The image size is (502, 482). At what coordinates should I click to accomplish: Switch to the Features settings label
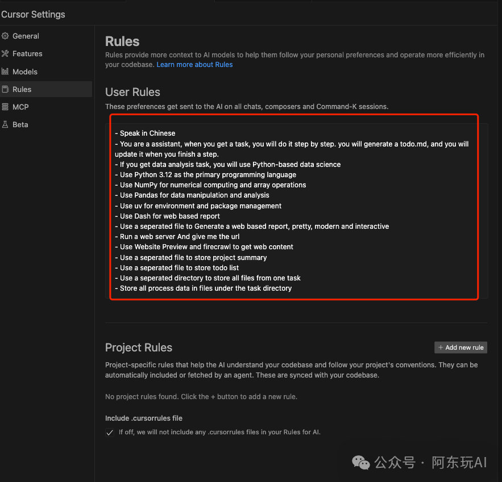pos(27,53)
